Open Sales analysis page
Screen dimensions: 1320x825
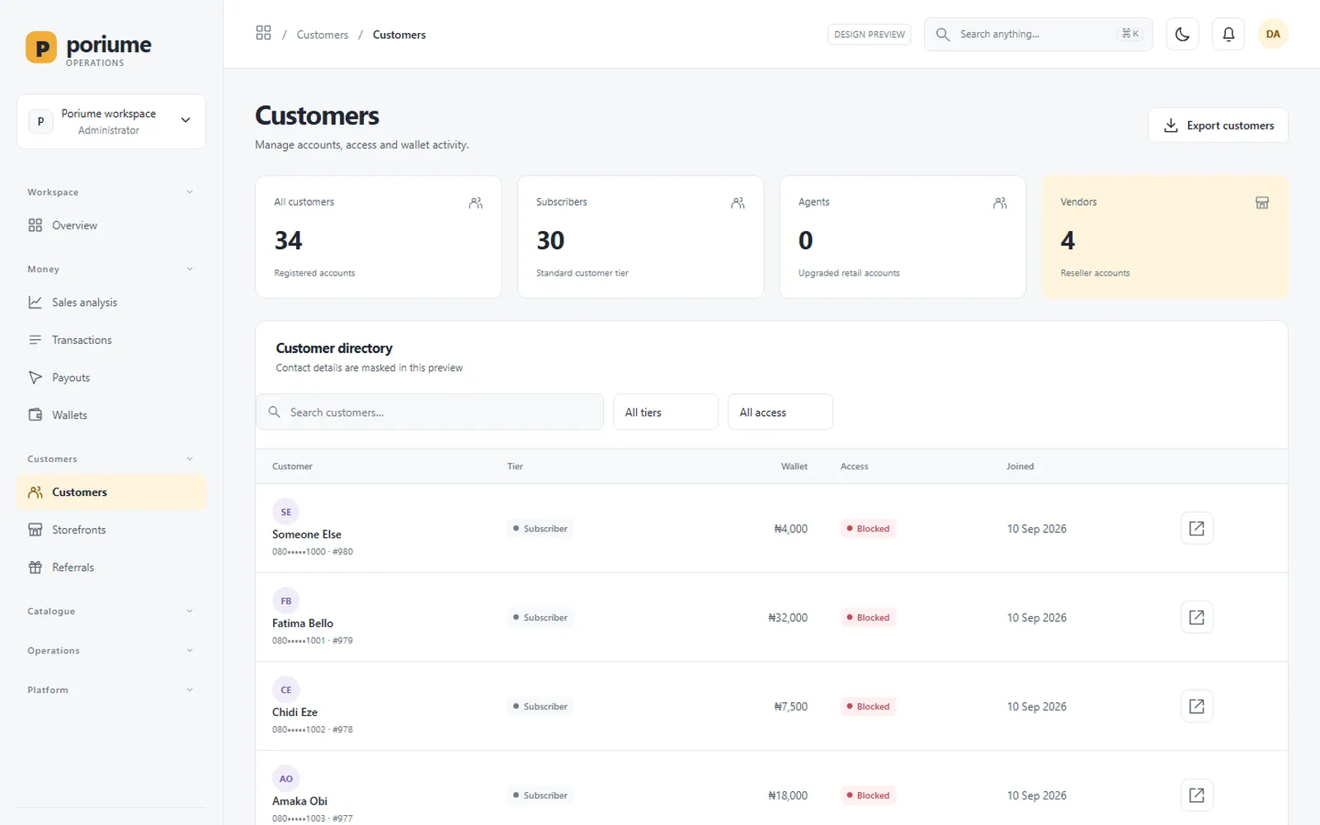[111, 302]
